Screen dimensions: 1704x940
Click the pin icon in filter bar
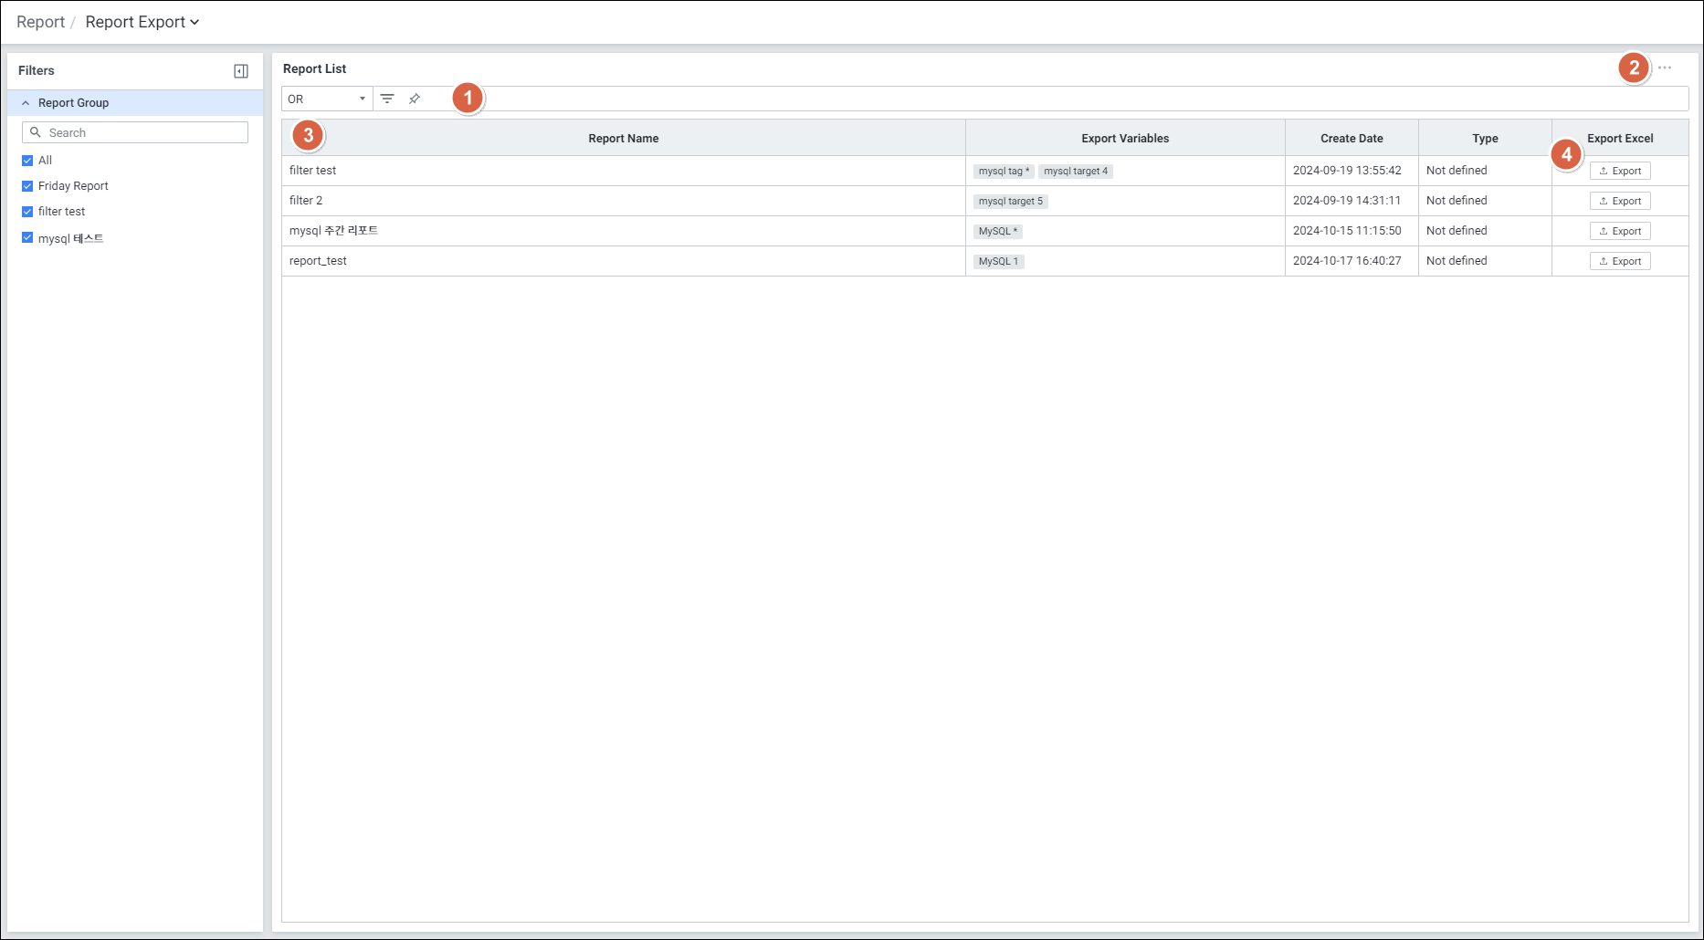tap(415, 99)
